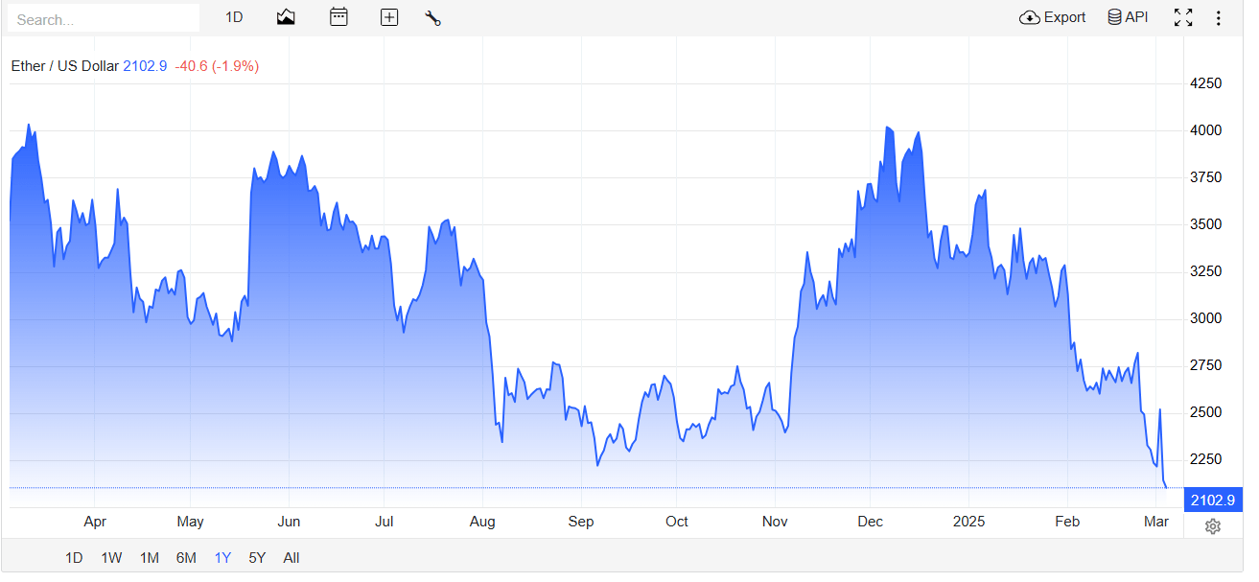Click the 2102.9 price value in header
The height and width of the screenshot is (582, 1259).
point(146,66)
